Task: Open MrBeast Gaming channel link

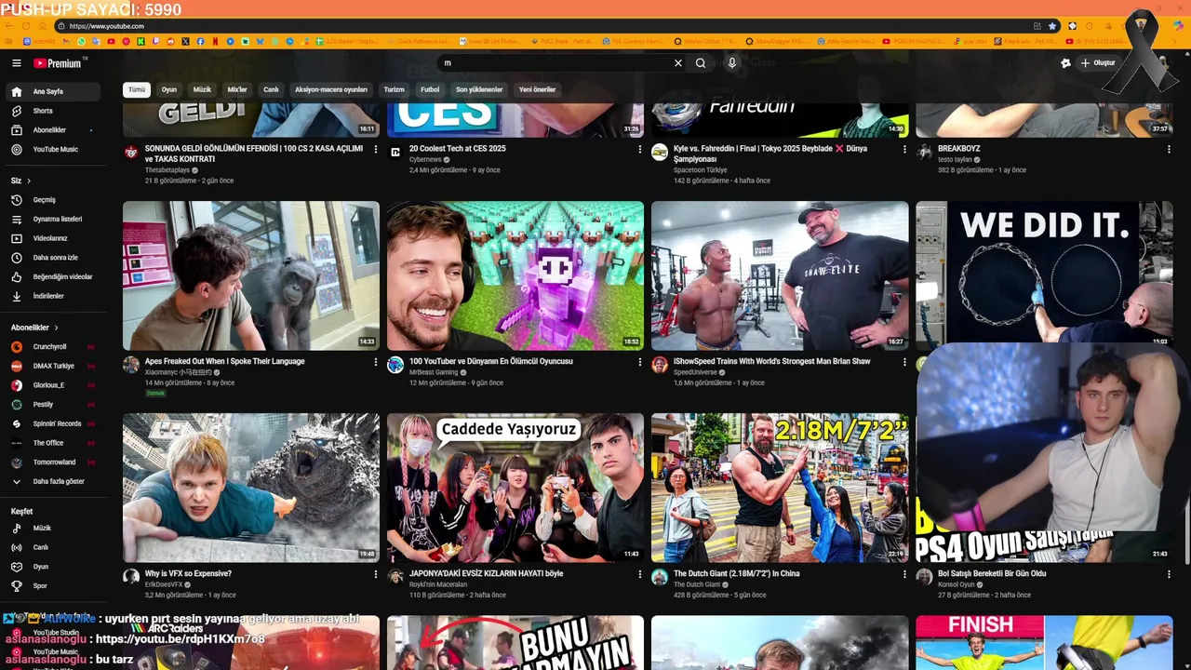Action: (x=434, y=372)
